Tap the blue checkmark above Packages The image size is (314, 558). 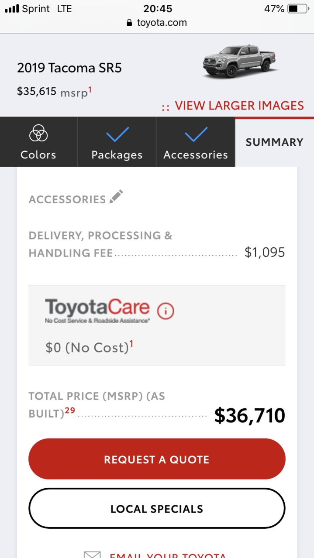(x=117, y=134)
